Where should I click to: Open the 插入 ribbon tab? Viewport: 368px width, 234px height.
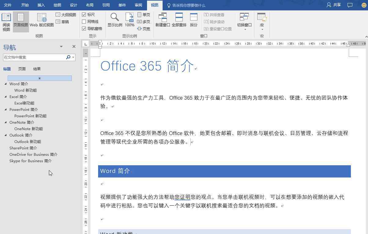[41, 5]
